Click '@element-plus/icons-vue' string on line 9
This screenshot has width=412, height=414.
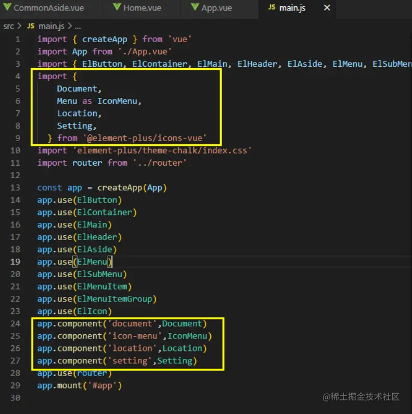(145, 139)
